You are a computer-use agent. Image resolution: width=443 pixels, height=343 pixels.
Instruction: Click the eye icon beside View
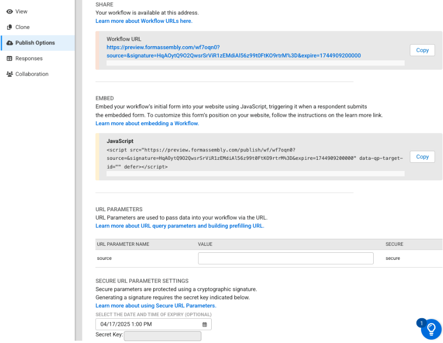coord(9,12)
